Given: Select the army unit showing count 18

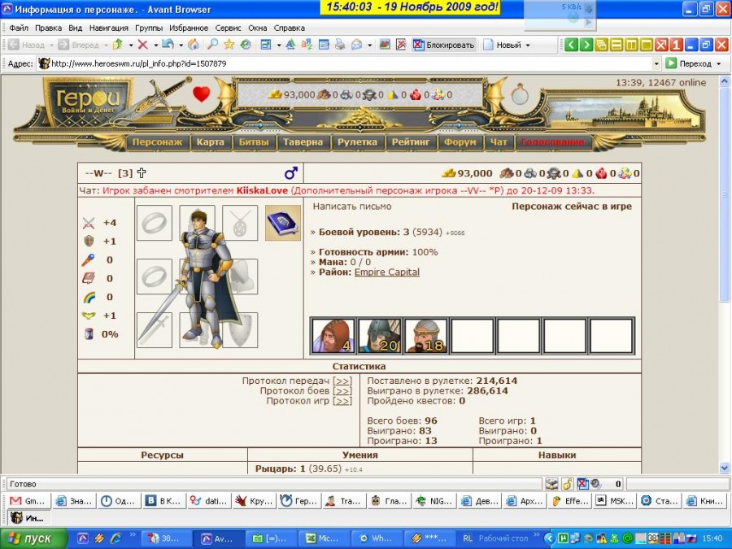Looking at the screenshot, I should coord(425,336).
